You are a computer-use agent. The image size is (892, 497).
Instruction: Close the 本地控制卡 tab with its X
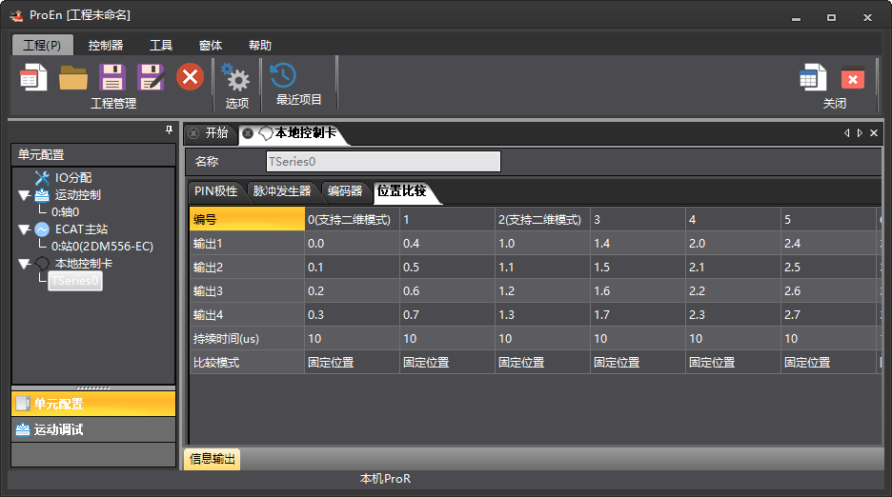tap(248, 133)
